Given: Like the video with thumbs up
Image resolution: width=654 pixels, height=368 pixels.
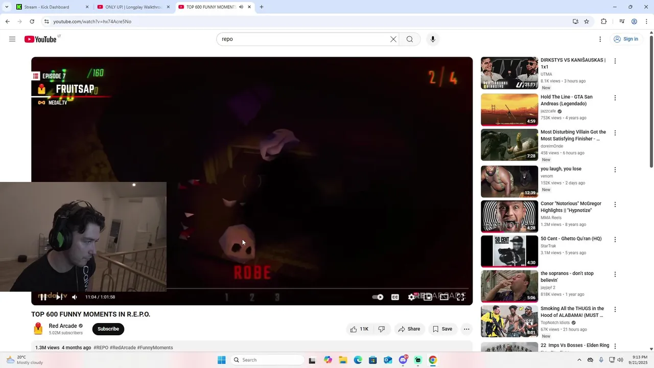Looking at the screenshot, I should pyautogui.click(x=359, y=329).
